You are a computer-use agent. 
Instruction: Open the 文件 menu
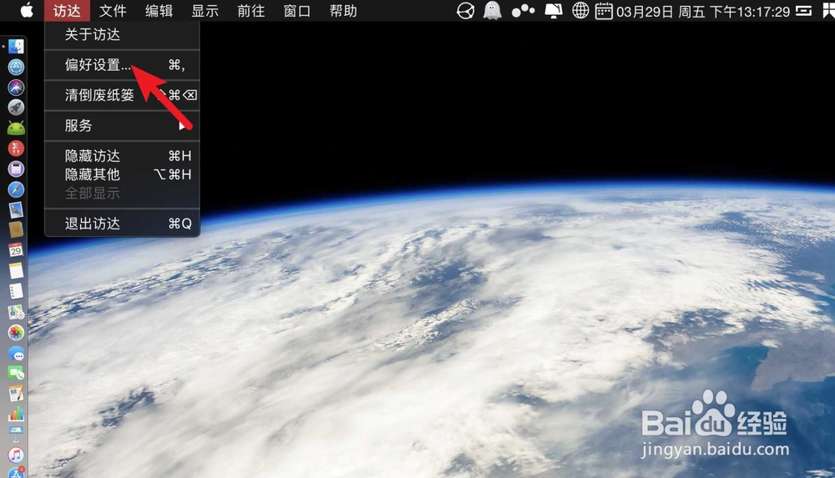(113, 11)
